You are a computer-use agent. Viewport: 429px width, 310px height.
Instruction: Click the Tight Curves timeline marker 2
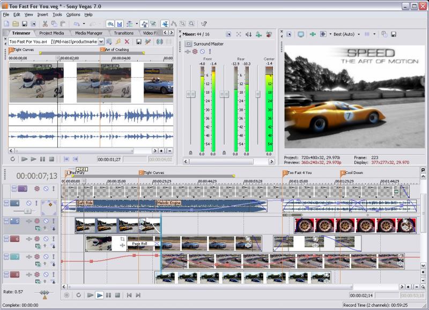[141, 172]
